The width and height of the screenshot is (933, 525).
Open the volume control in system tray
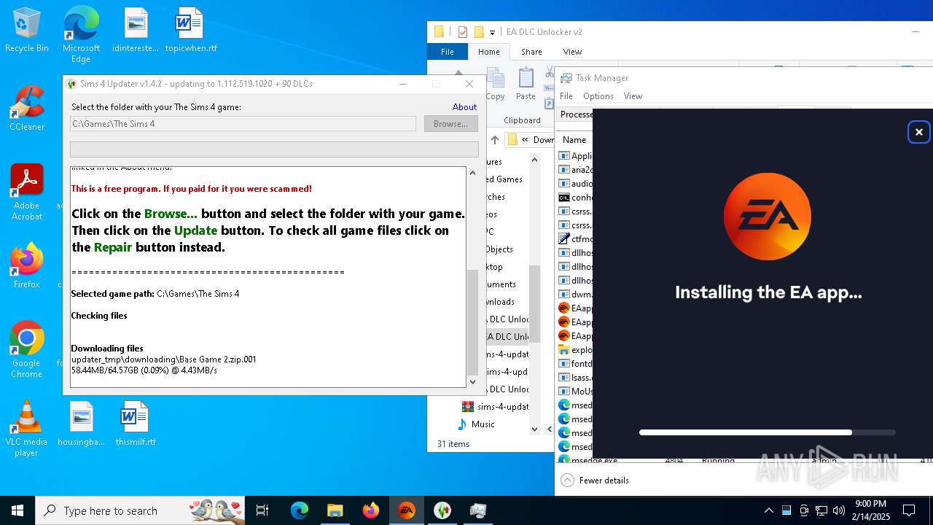point(838,510)
